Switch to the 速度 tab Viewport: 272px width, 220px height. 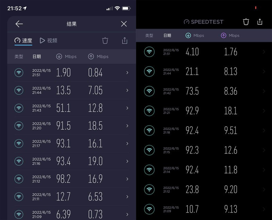(23, 41)
